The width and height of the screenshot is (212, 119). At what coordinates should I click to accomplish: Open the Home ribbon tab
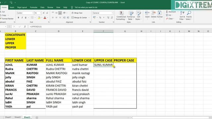tap(4, 7)
